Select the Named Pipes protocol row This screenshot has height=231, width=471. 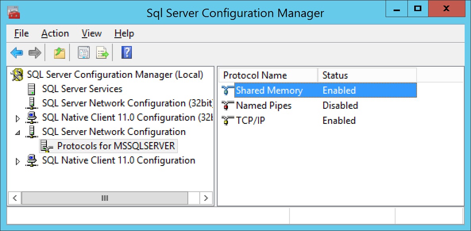coord(319,106)
